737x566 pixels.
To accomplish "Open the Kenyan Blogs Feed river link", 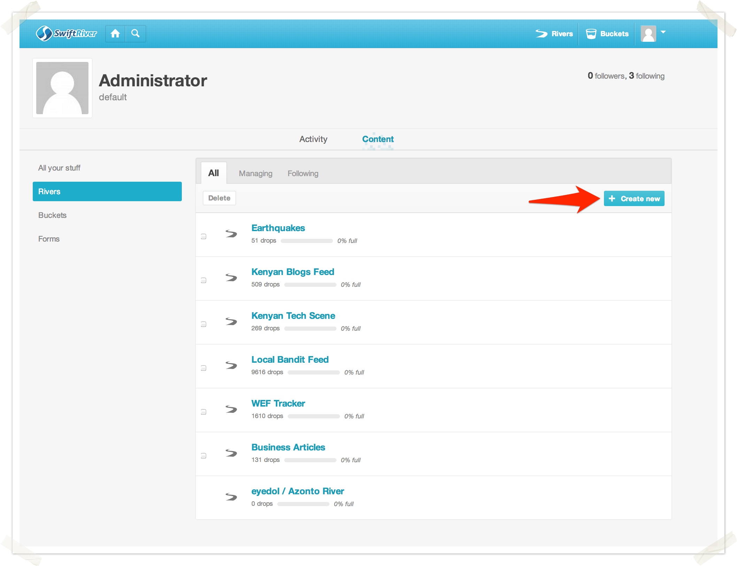I will coord(293,272).
